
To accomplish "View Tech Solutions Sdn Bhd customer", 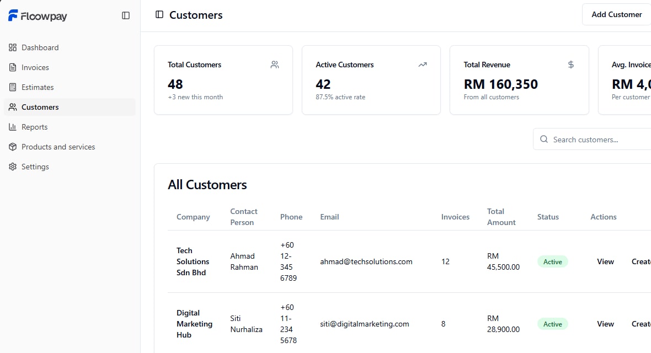I will [605, 261].
